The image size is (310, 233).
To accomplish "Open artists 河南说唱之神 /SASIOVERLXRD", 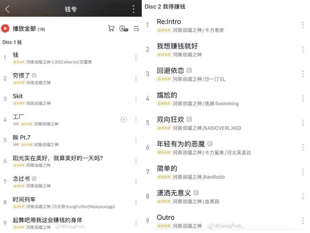I will point(207,128).
